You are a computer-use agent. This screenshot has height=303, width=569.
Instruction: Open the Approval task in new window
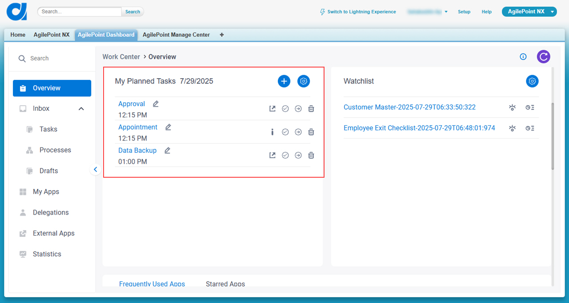(272, 108)
